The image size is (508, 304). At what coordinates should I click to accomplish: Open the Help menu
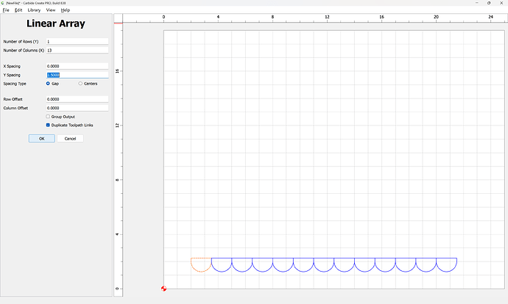(66, 10)
